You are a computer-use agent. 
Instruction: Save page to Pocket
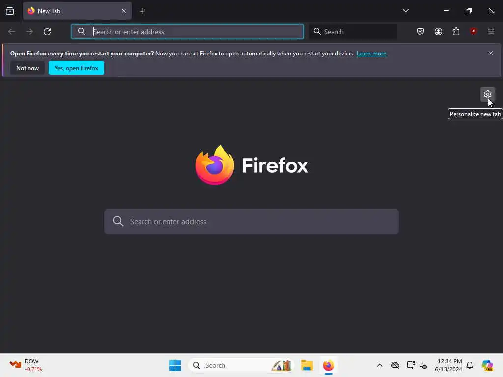point(420,31)
